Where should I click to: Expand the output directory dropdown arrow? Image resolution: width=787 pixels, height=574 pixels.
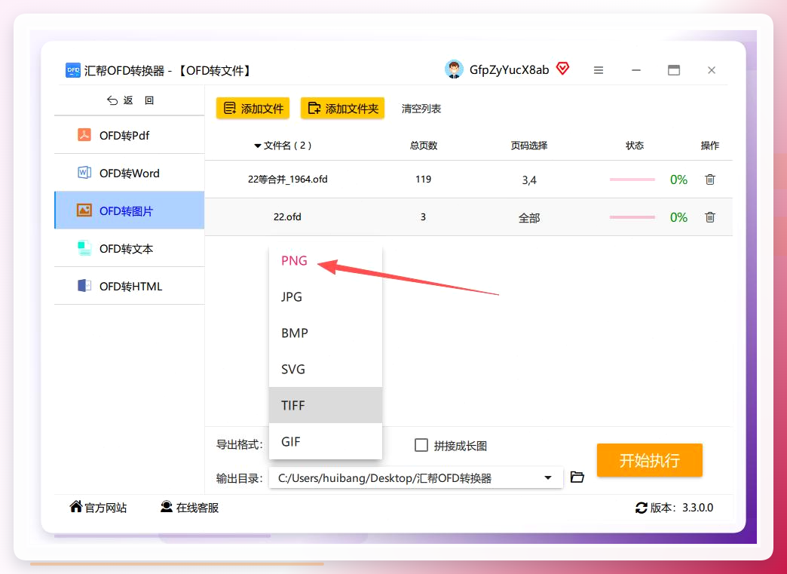548,477
